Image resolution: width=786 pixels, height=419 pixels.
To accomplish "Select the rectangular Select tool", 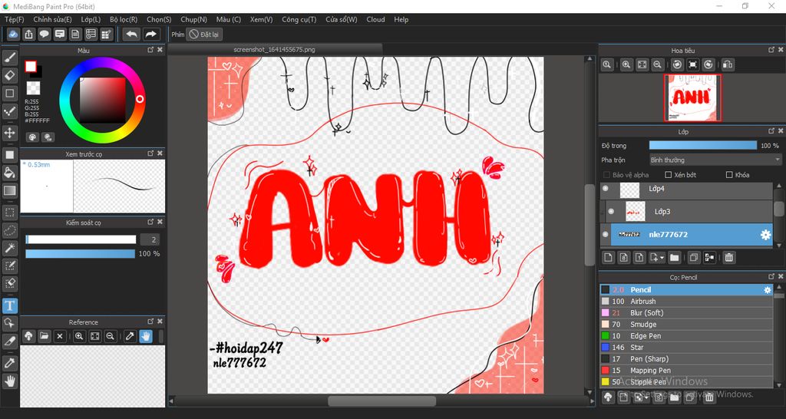I will 9,212.
